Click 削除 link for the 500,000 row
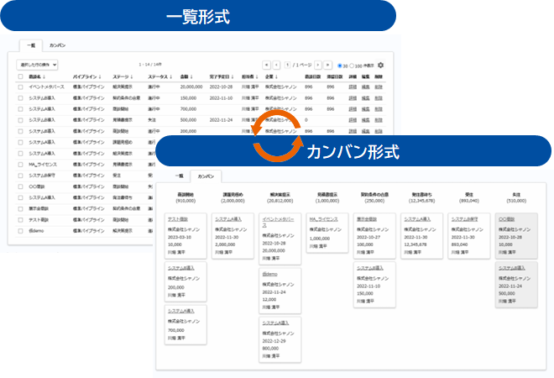The height and width of the screenshot is (378, 554). click(379, 120)
